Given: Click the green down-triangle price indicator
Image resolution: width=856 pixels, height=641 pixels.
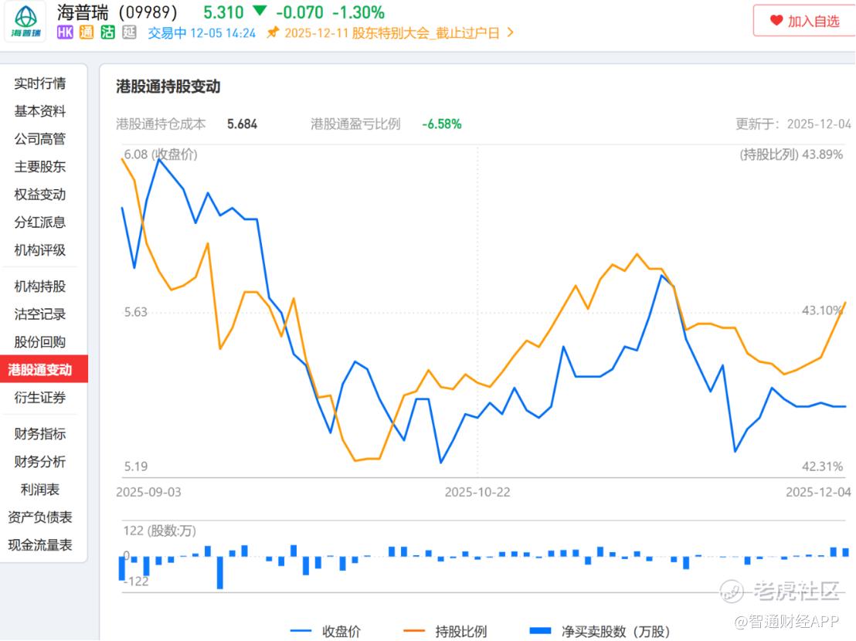Looking at the screenshot, I should point(260,12).
